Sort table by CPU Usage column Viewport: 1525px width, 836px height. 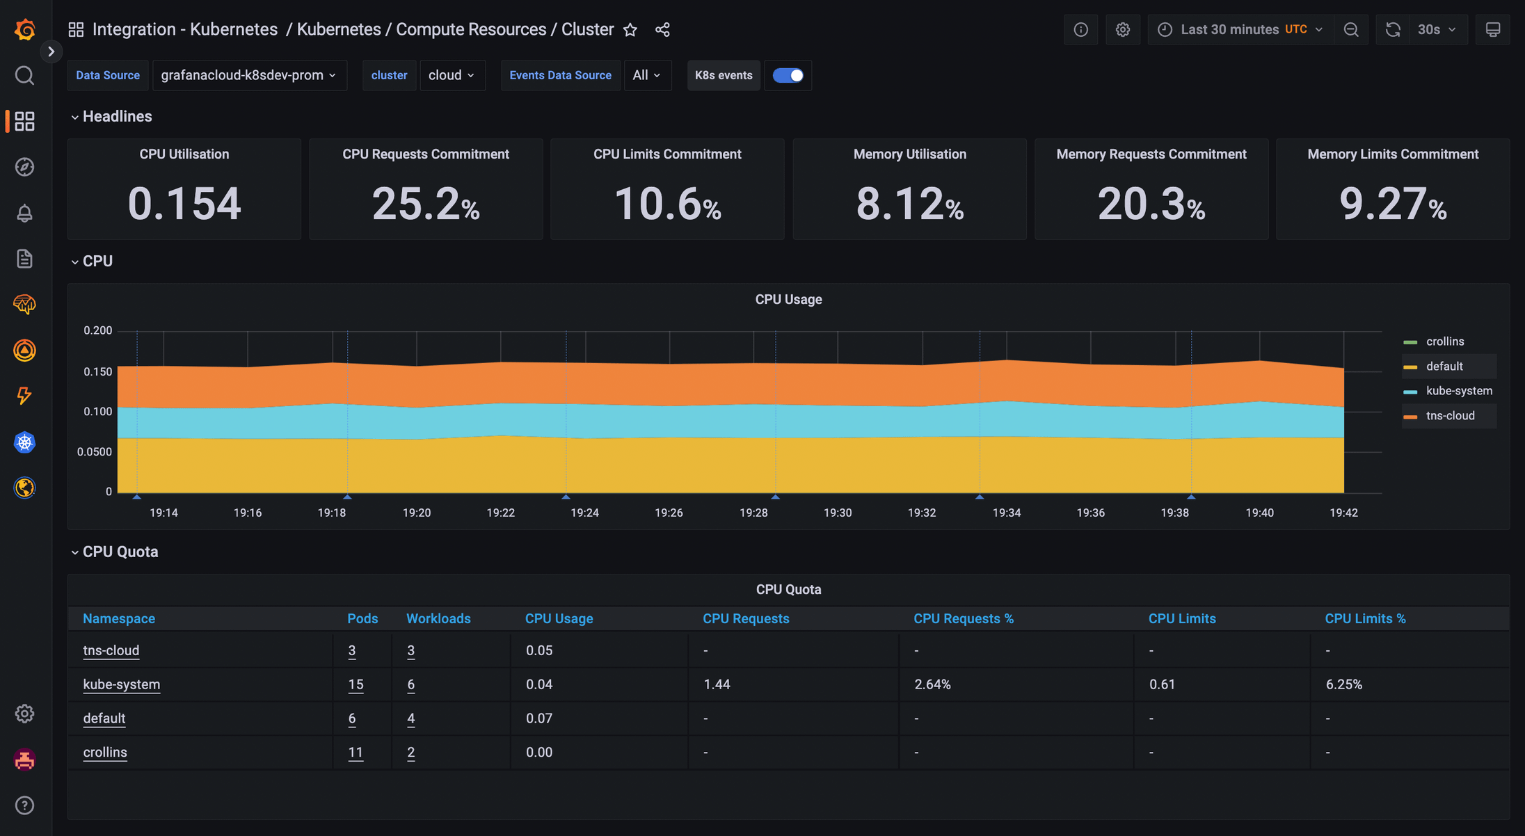pyautogui.click(x=559, y=618)
